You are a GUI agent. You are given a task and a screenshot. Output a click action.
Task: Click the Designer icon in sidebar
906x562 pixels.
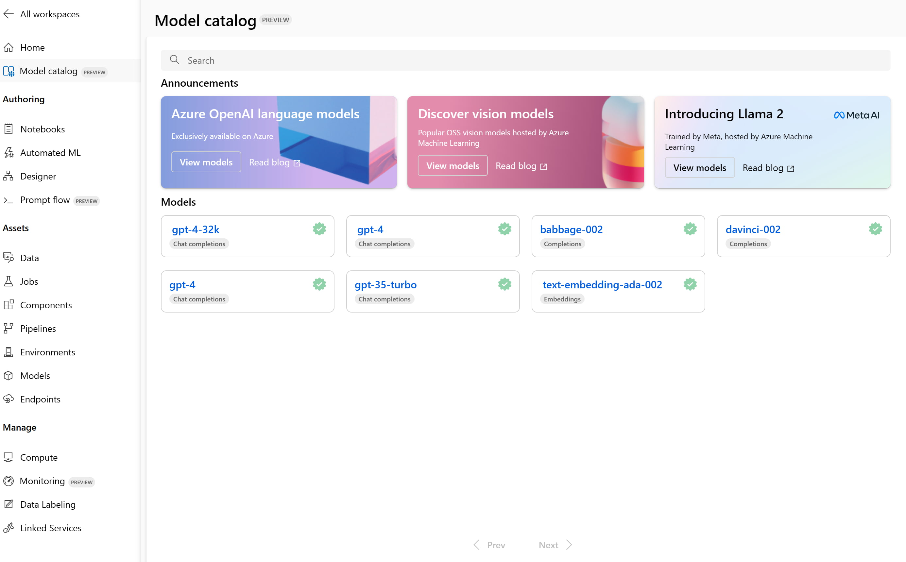point(10,176)
